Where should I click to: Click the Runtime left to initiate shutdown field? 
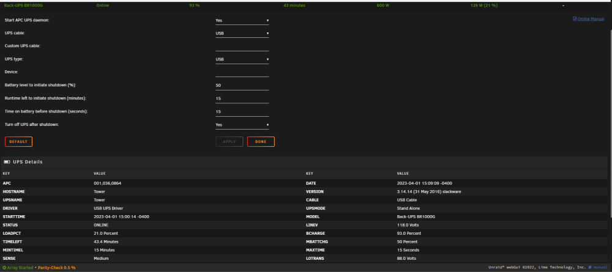[x=242, y=98]
